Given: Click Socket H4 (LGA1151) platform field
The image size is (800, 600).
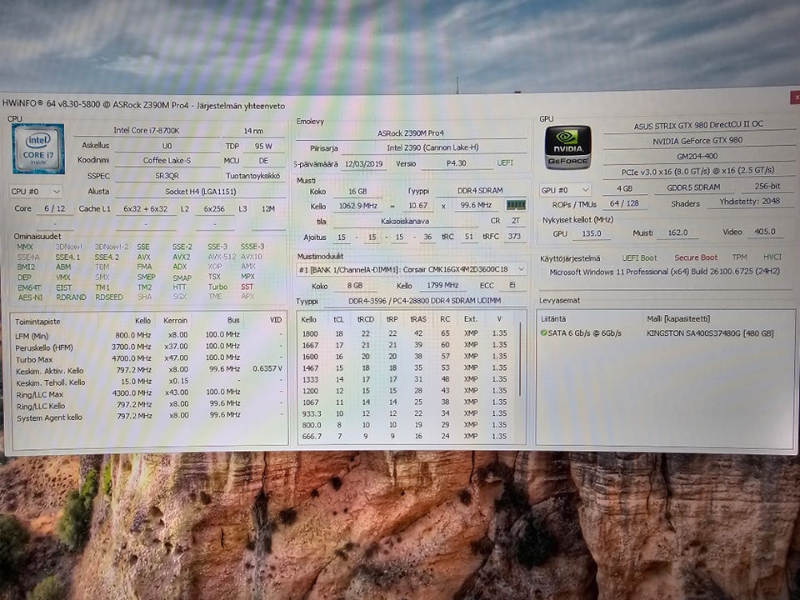Looking at the screenshot, I should (x=200, y=192).
